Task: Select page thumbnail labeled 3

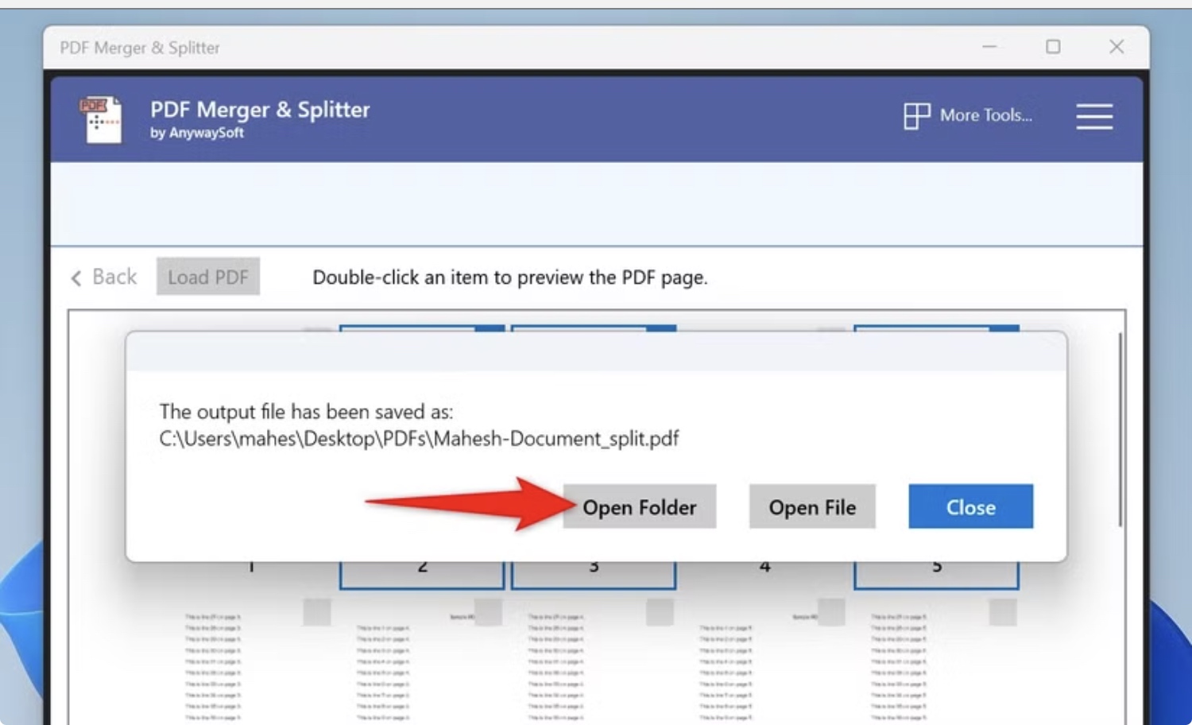Action: [x=594, y=576]
